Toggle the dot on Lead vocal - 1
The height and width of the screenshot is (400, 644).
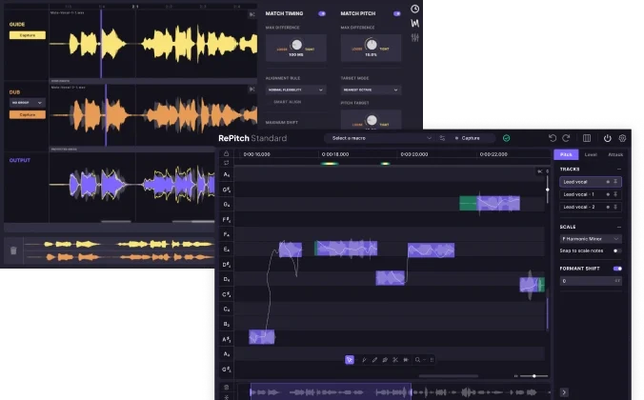[608, 194]
